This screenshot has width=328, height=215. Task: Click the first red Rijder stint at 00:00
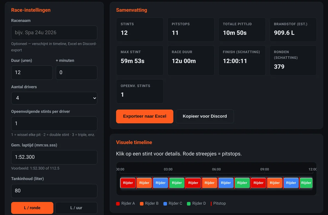pyautogui.click(x=128, y=183)
